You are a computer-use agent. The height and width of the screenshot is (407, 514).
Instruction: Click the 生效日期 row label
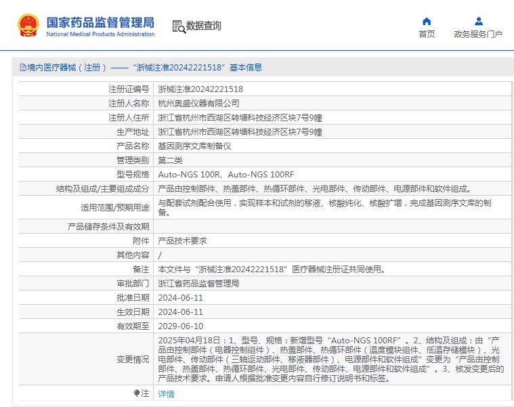coord(133,312)
